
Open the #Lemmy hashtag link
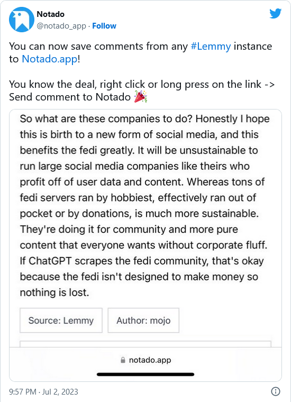(x=211, y=47)
